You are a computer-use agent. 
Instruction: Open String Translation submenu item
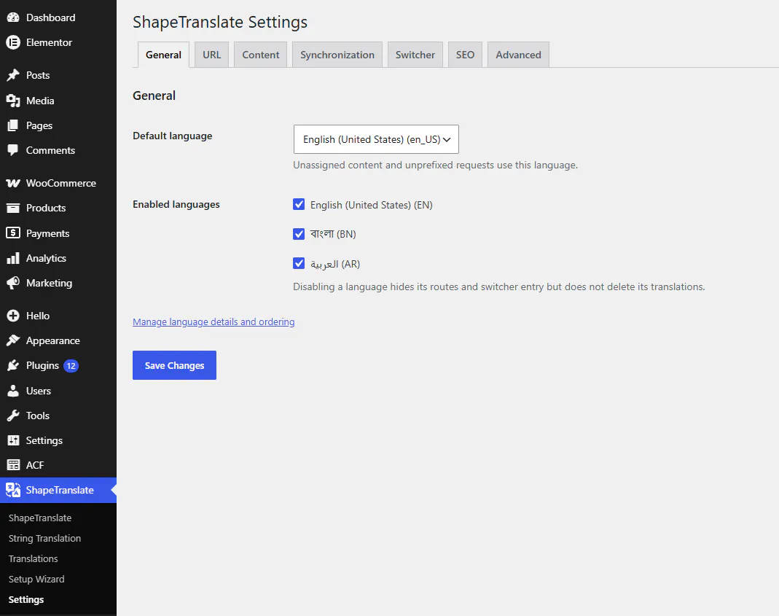[x=44, y=538]
